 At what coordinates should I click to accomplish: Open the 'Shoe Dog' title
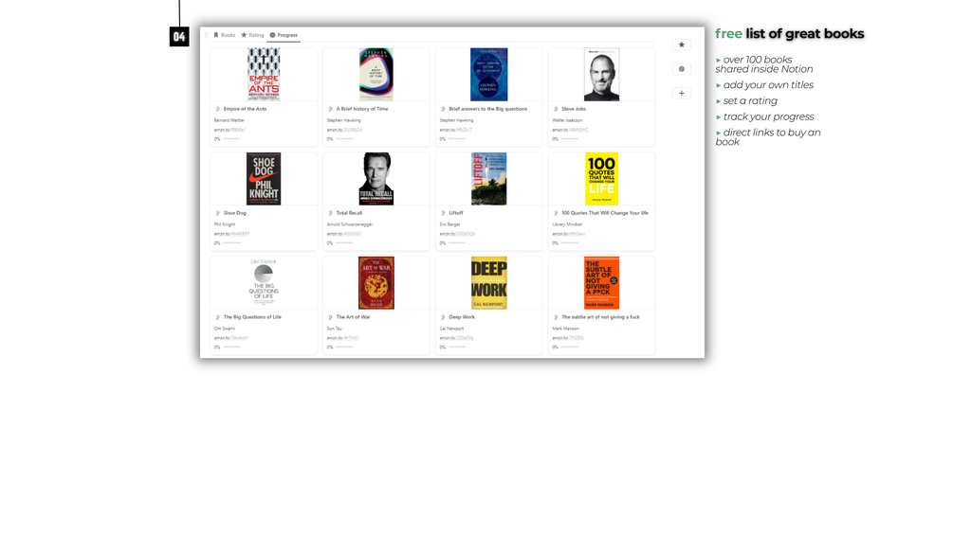234,213
